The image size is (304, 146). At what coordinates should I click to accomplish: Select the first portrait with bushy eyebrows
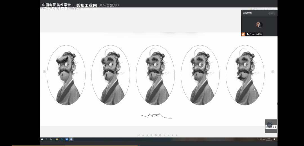tap(66, 75)
